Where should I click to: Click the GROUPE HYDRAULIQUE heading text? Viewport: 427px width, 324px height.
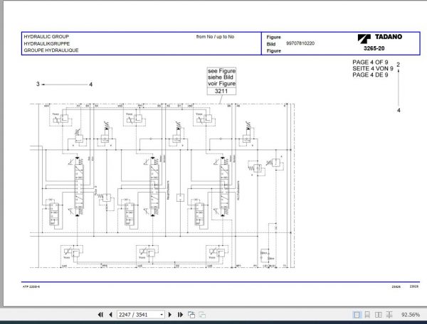tap(51, 50)
